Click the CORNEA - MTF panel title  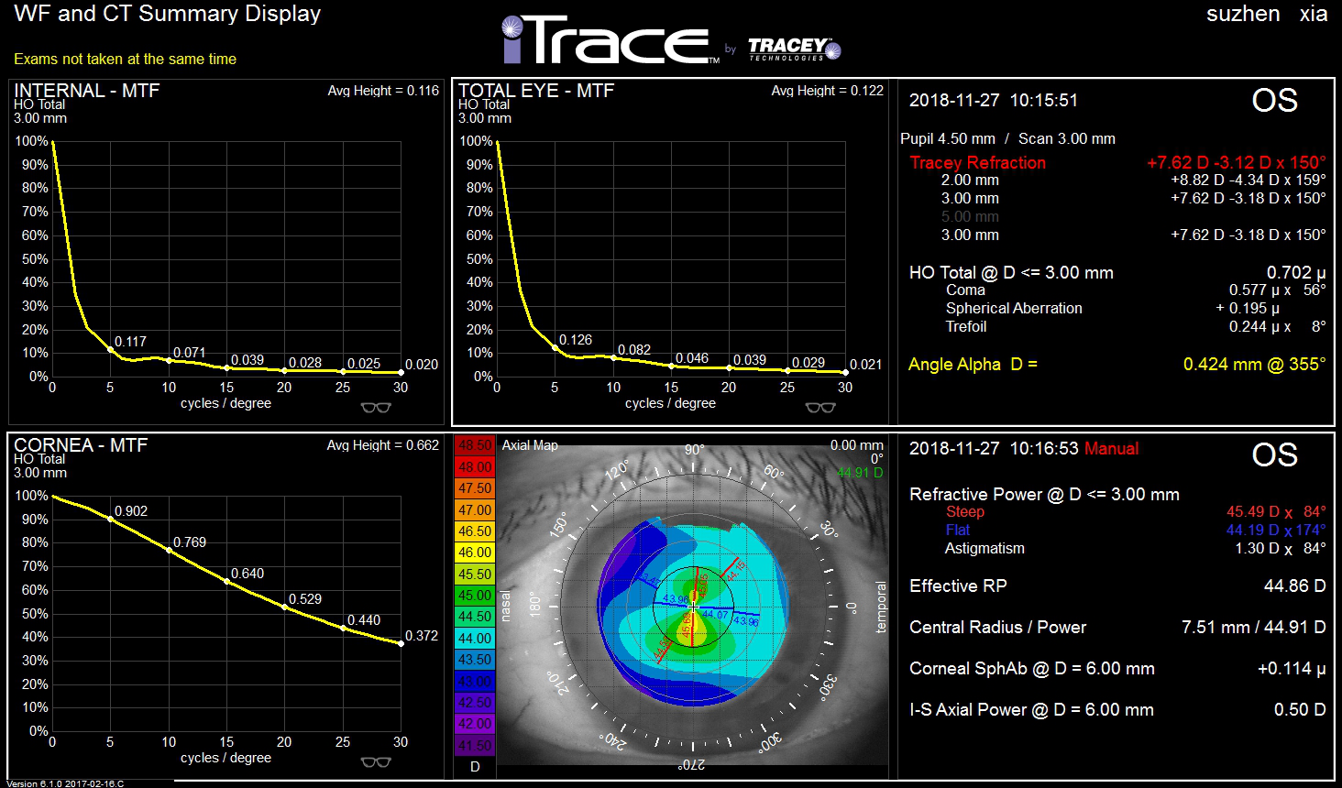point(81,445)
